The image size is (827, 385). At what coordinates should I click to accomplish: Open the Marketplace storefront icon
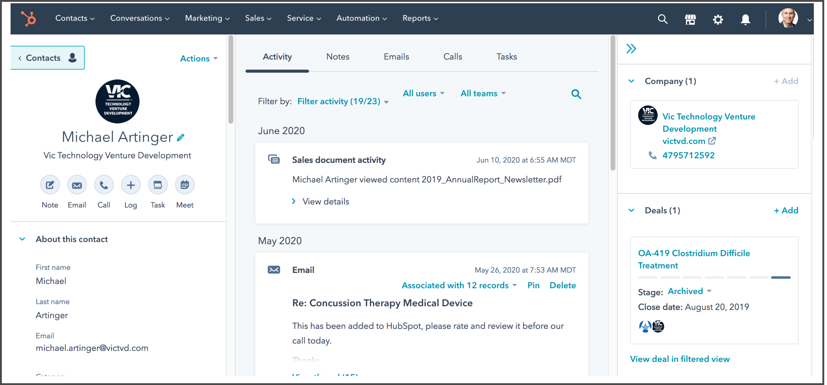click(690, 19)
